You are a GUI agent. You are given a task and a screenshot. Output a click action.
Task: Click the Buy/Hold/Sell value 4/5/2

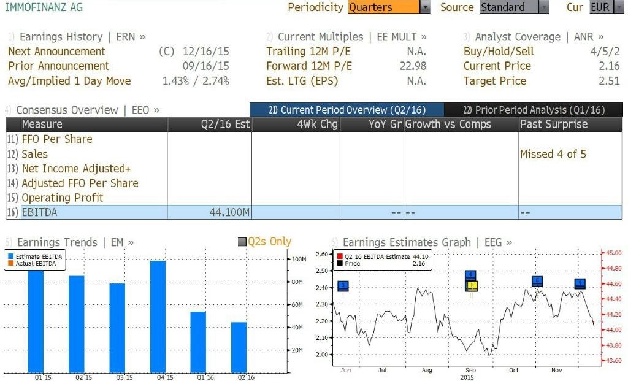pyautogui.click(x=605, y=52)
